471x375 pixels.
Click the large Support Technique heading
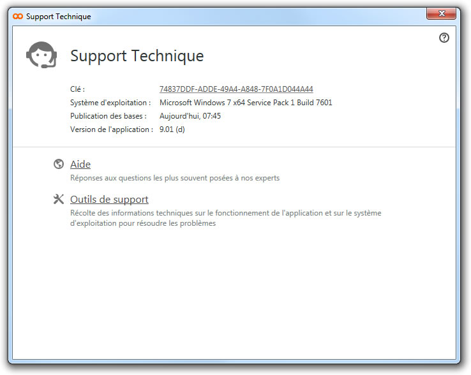tap(137, 55)
